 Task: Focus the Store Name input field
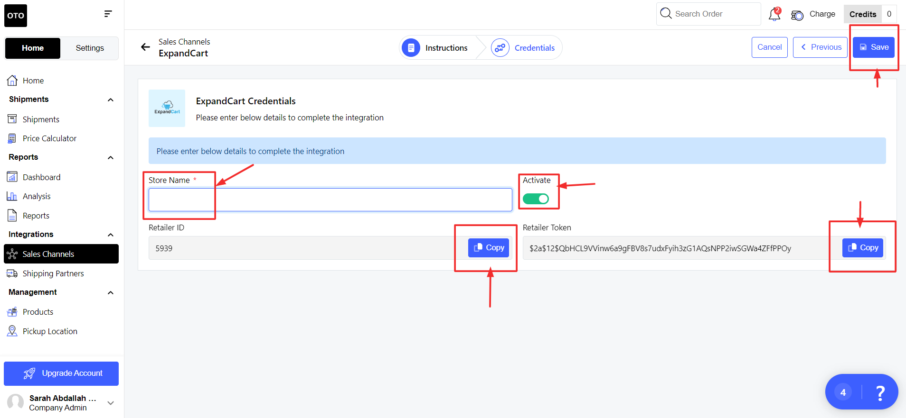point(330,200)
